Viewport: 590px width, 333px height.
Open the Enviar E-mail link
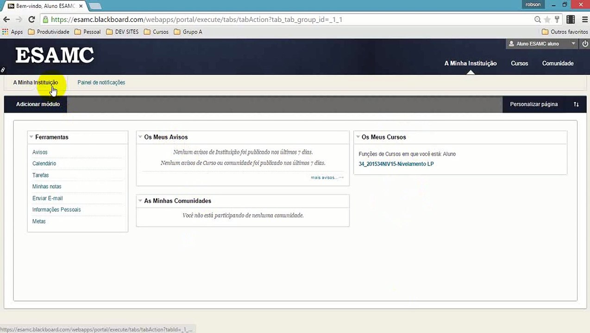[47, 198]
